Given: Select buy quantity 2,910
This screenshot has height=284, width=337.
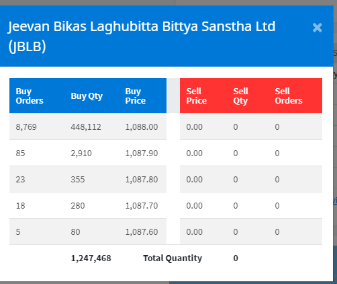Looking at the screenshot, I should pos(81,153).
